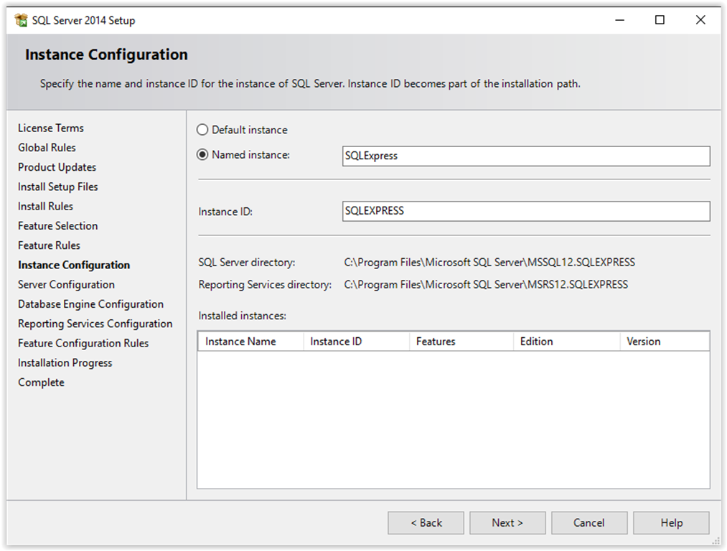Screen dimensions: 727x551
Task: Select License Terms in the step list
Action: (51, 128)
